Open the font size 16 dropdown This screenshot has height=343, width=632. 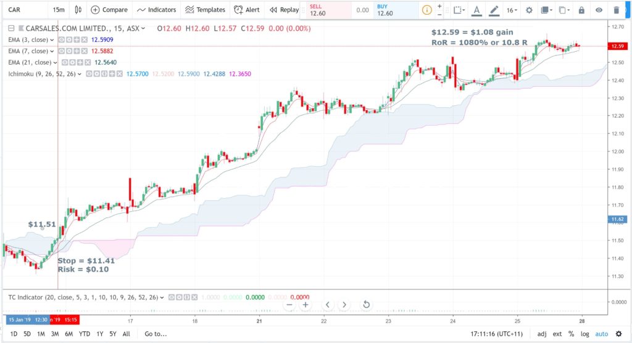(x=512, y=10)
